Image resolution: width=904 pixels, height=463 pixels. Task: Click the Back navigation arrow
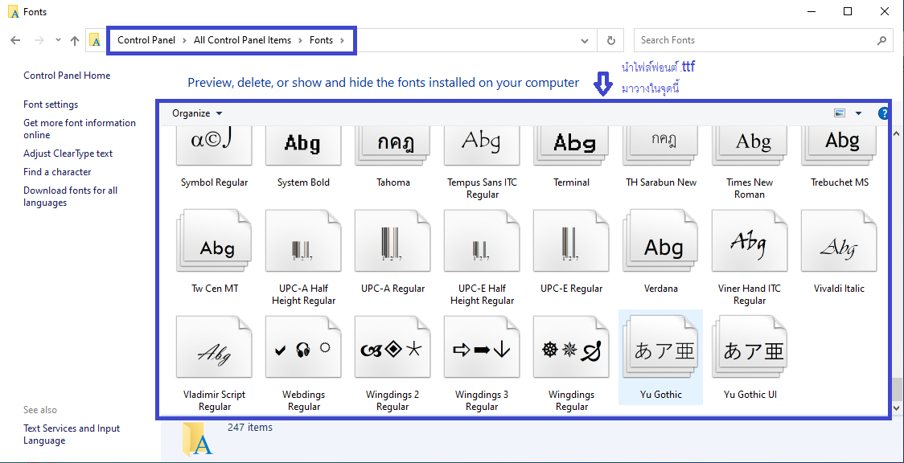coord(15,40)
